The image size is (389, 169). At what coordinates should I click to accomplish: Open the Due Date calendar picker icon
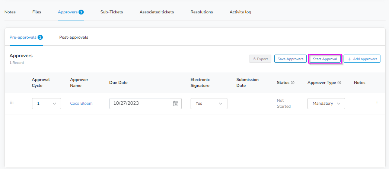point(176,103)
